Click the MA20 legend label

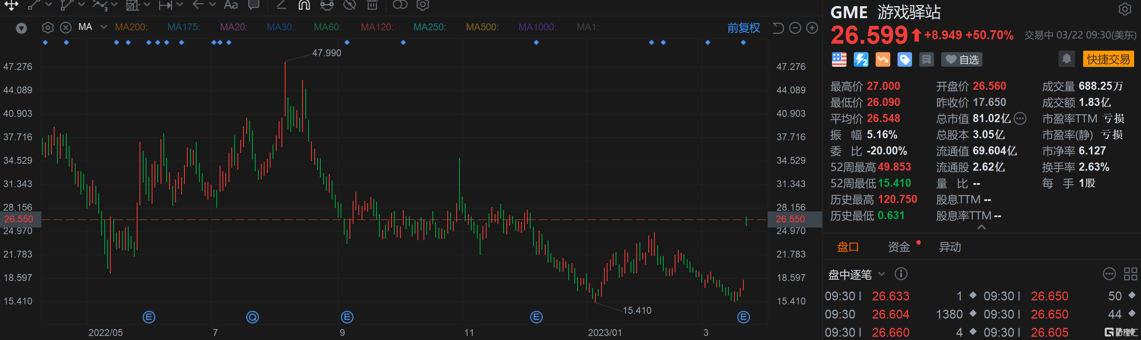(234, 27)
